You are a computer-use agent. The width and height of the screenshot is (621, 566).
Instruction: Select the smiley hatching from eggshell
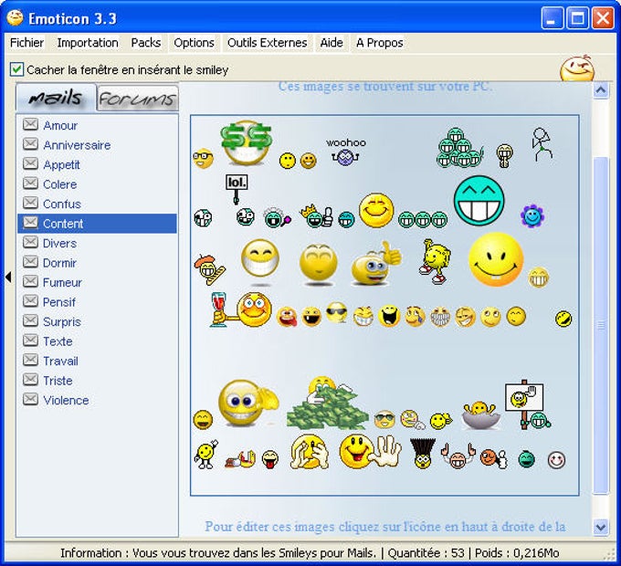tap(479, 415)
